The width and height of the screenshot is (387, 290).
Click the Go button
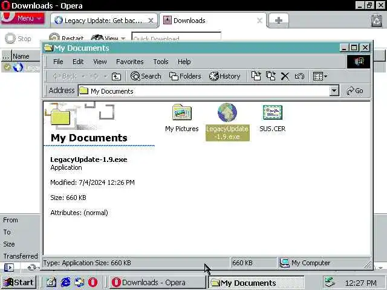click(355, 91)
